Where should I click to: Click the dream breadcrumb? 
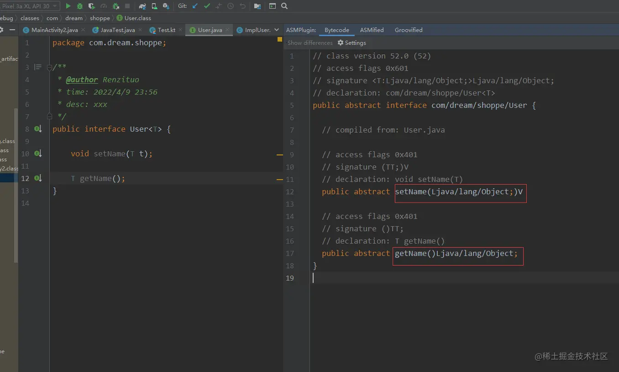pos(73,18)
